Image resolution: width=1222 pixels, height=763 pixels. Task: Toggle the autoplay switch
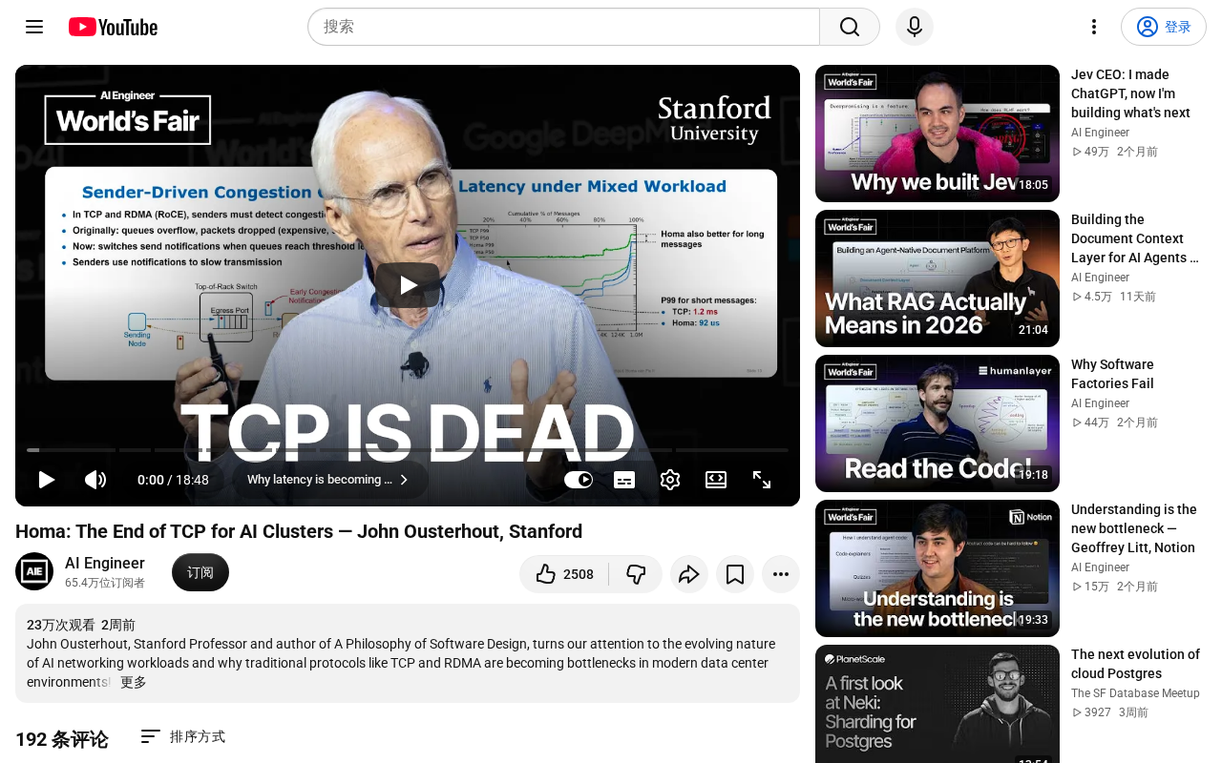point(579,480)
